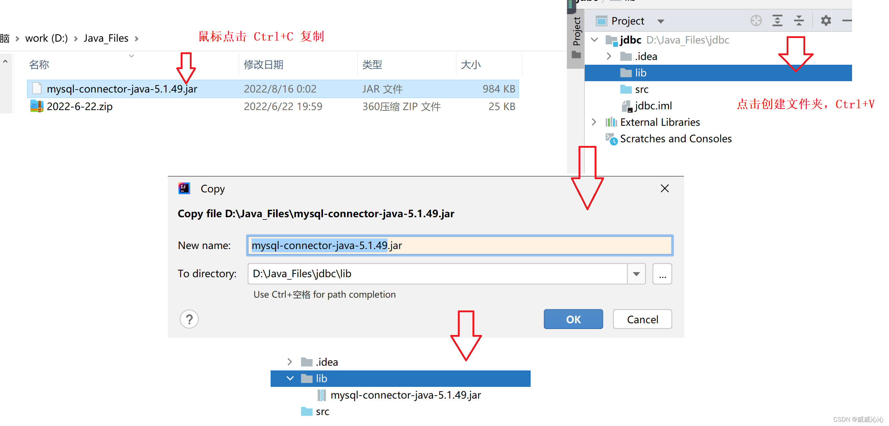Expand all nodes using the expand-all icon
Viewport: 889px width, 426px height.
coord(778,21)
